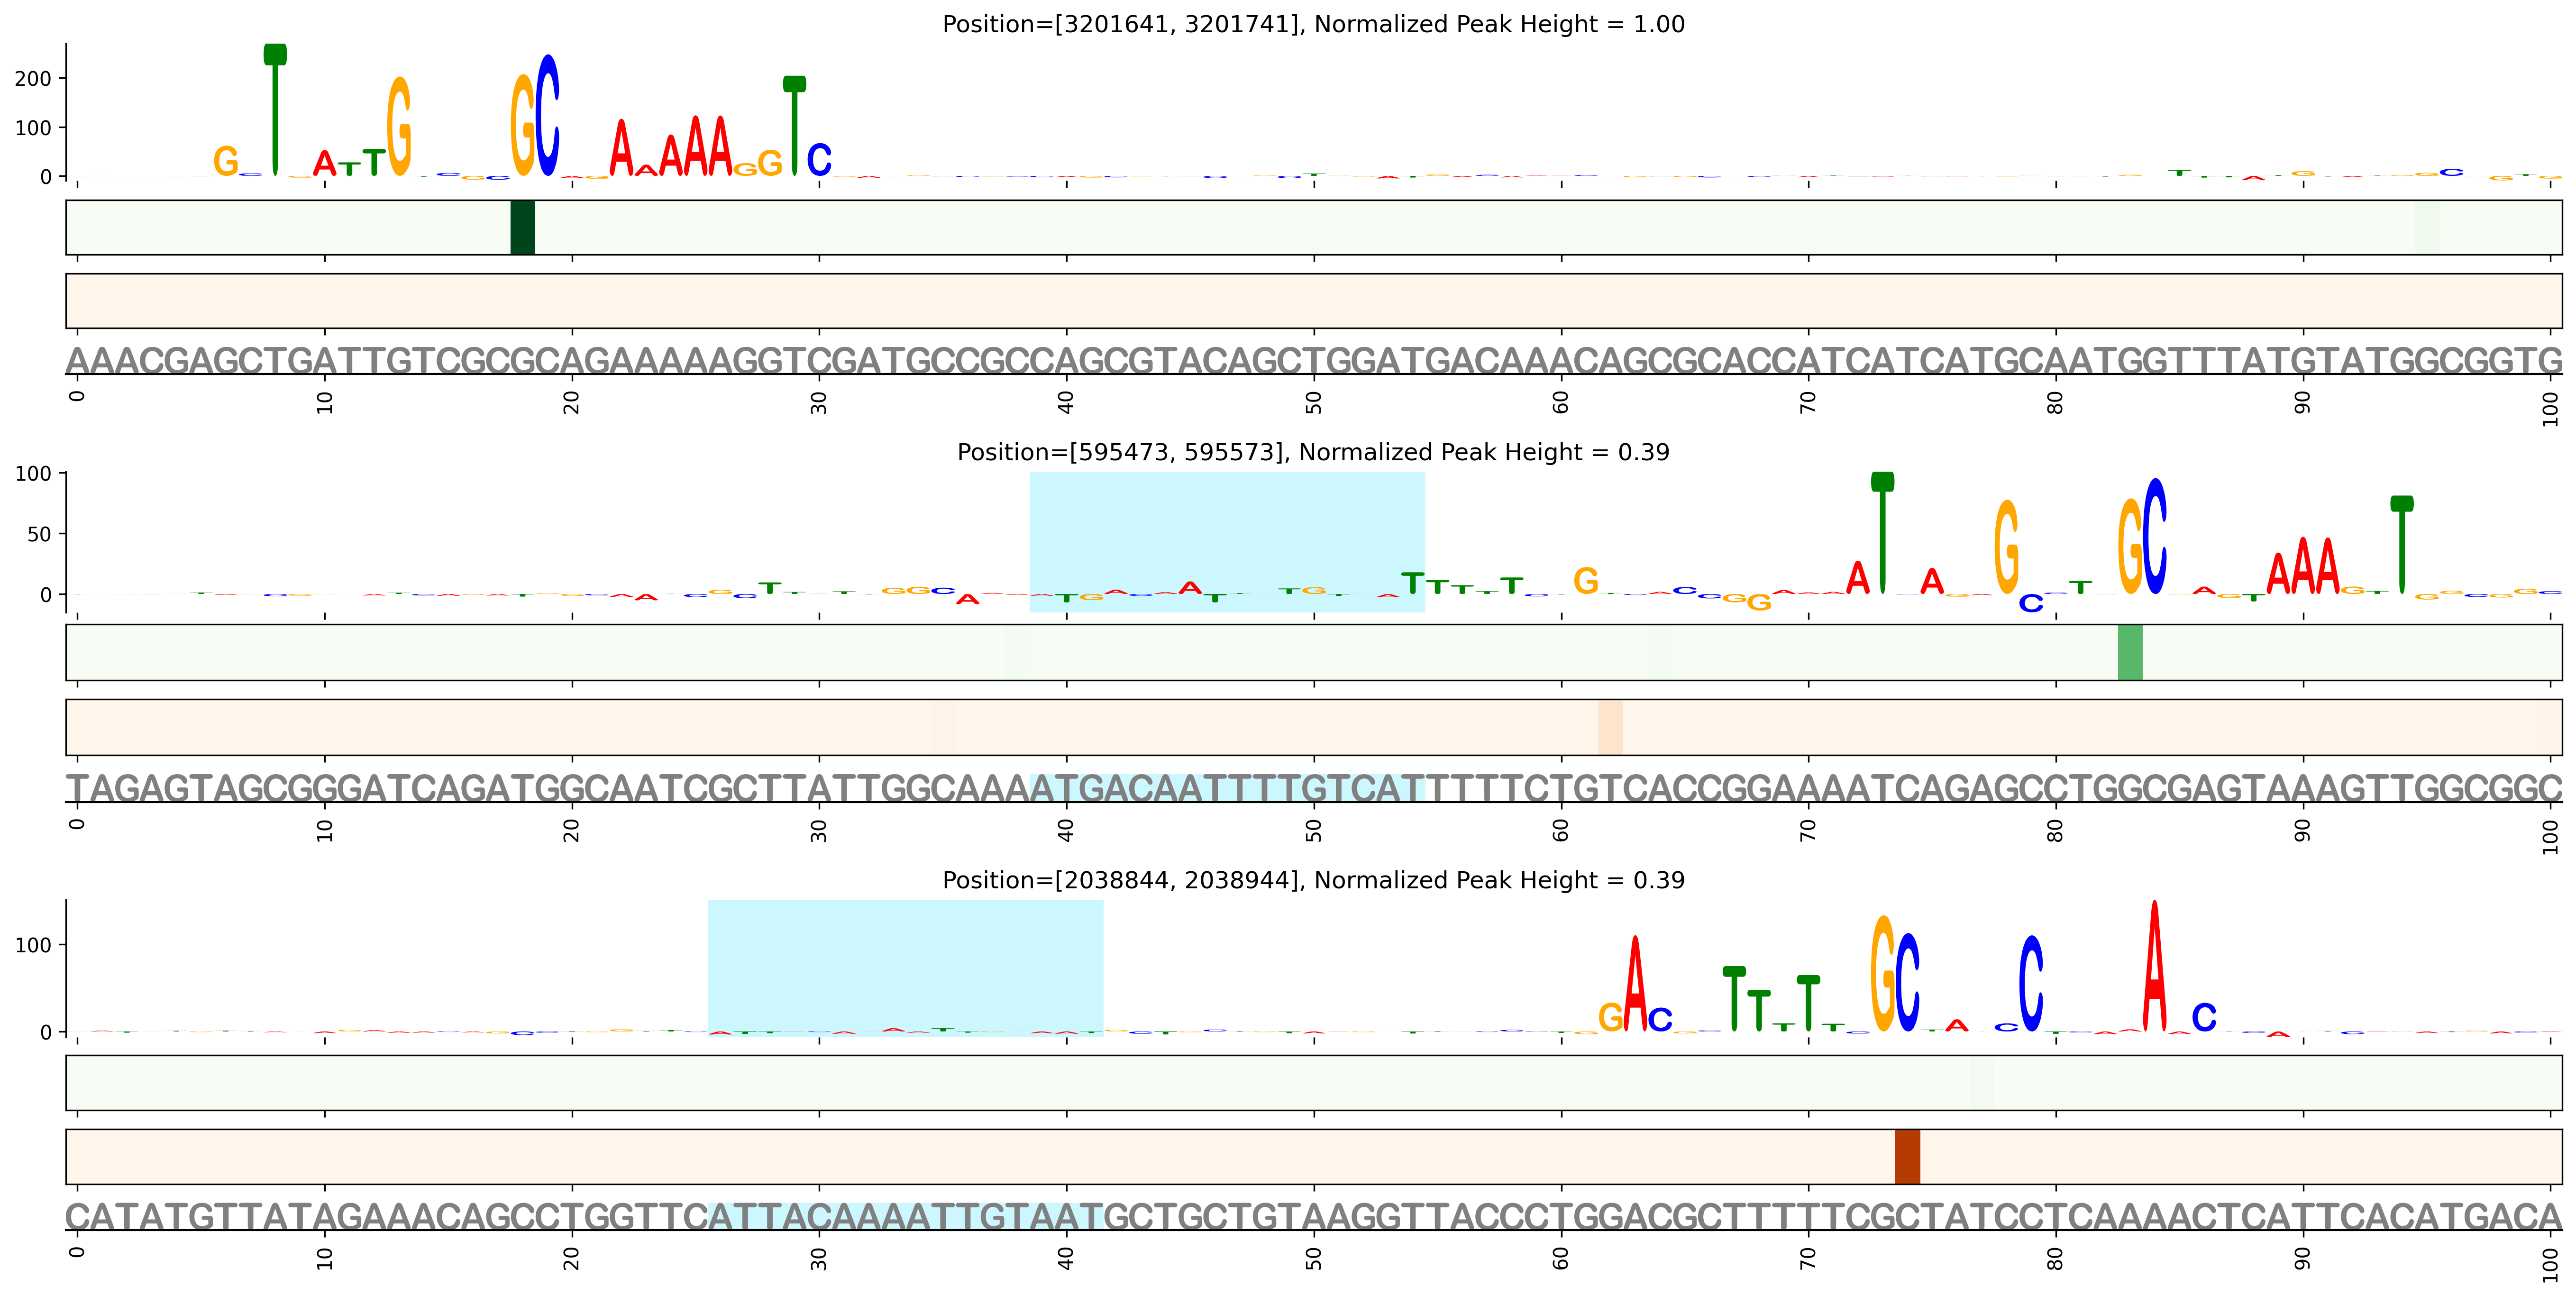Click the tallest red A in the bottom logo
Image resolution: width=2576 pixels, height=1296 pixels.
pyautogui.click(x=2155, y=966)
